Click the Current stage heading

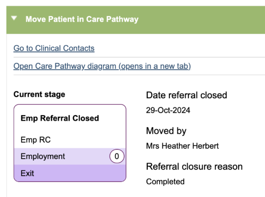pos(39,95)
